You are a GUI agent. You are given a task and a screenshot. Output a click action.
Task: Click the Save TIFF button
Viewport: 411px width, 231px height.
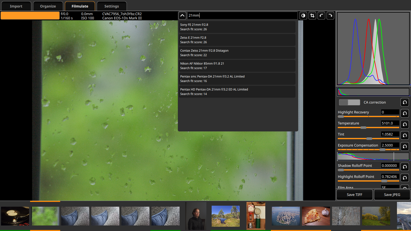point(354,195)
